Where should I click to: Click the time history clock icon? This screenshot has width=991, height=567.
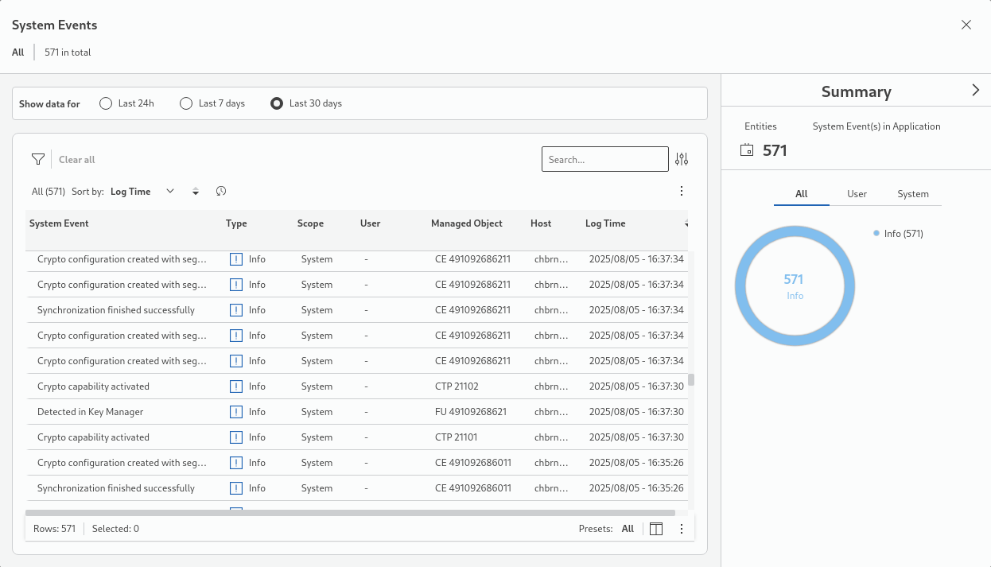[221, 192]
